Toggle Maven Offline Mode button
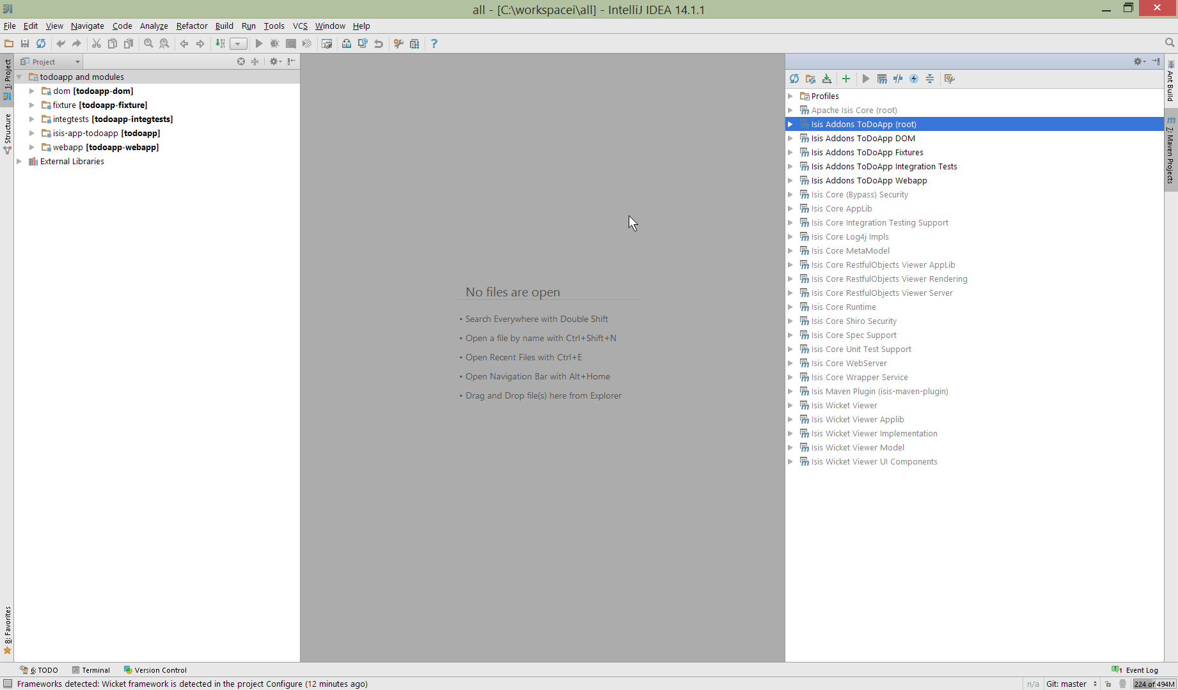Image resolution: width=1178 pixels, height=690 pixels. pos(898,79)
